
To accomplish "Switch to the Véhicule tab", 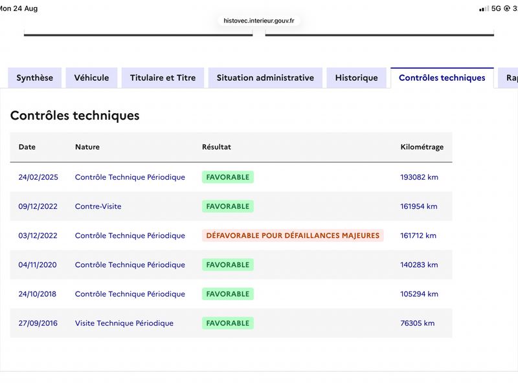I will [x=91, y=78].
